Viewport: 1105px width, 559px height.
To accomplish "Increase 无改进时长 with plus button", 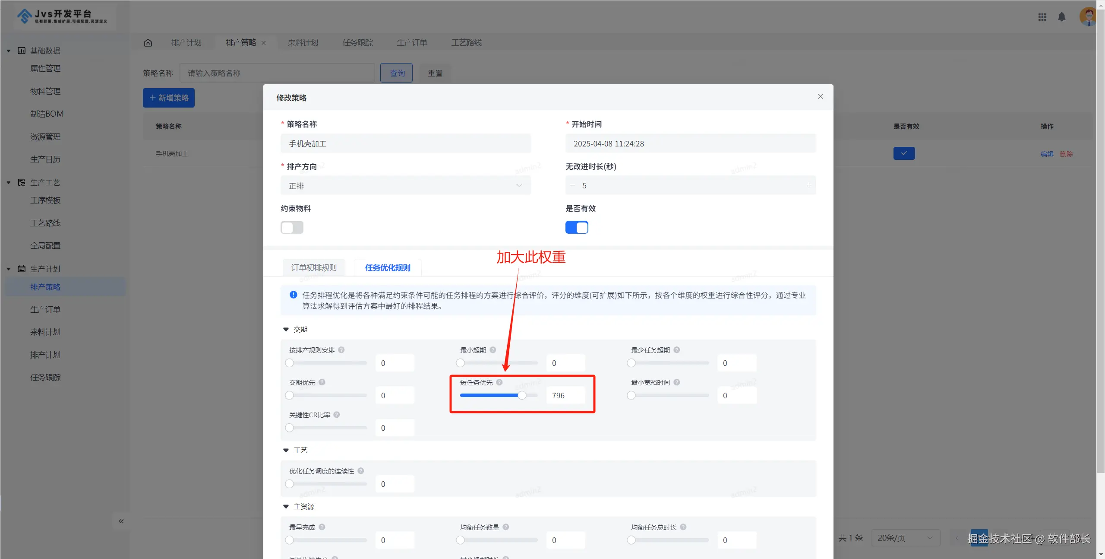I will point(809,185).
